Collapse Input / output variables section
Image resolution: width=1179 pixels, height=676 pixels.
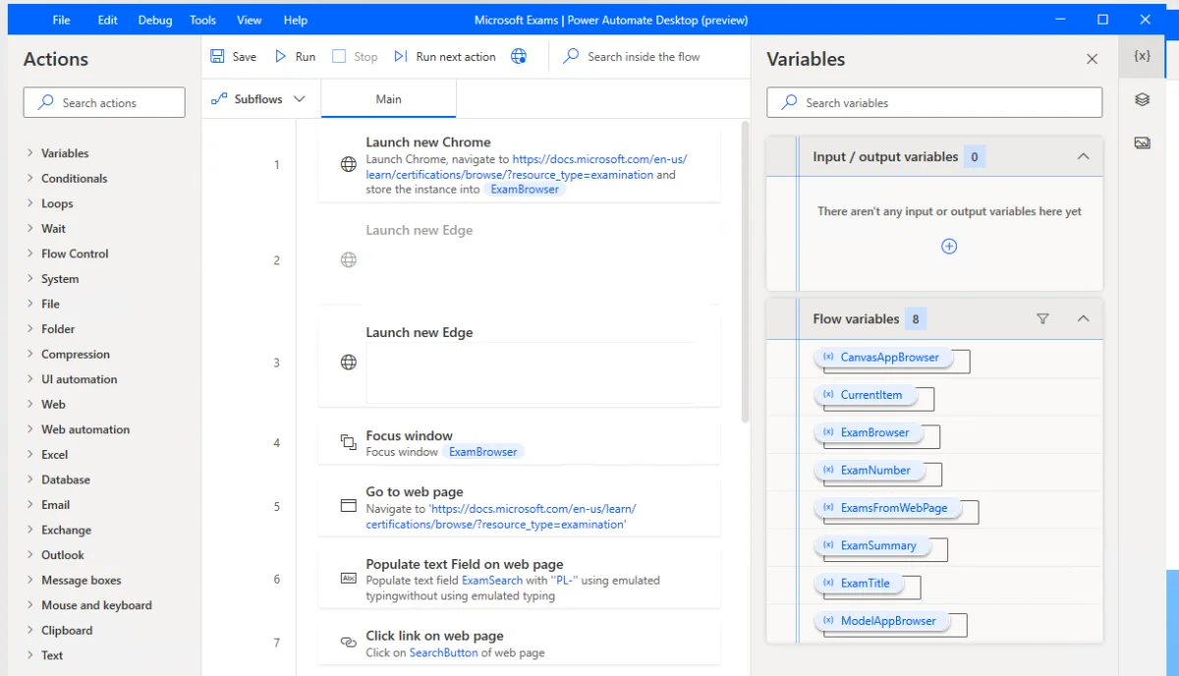point(1083,156)
